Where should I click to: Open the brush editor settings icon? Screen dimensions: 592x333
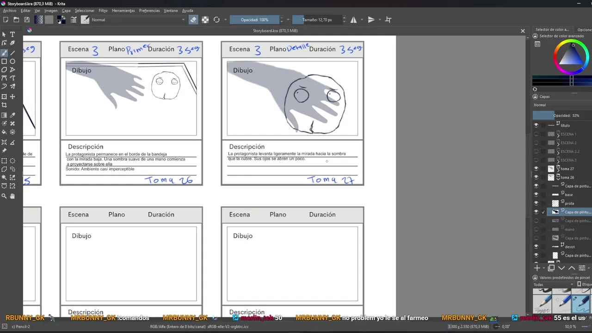coord(74,19)
